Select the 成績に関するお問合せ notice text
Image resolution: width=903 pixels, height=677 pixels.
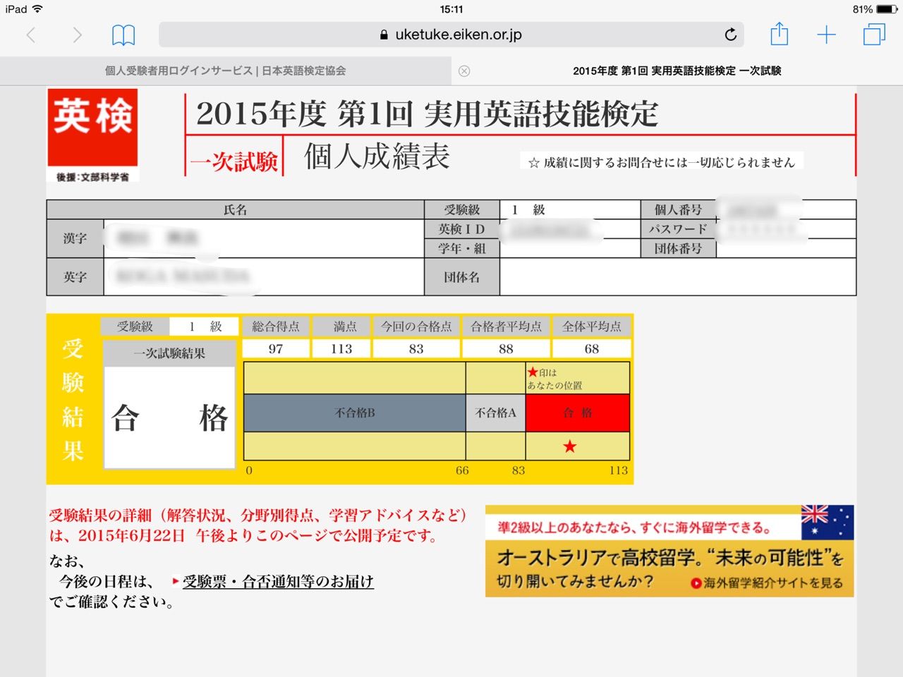coord(662,162)
